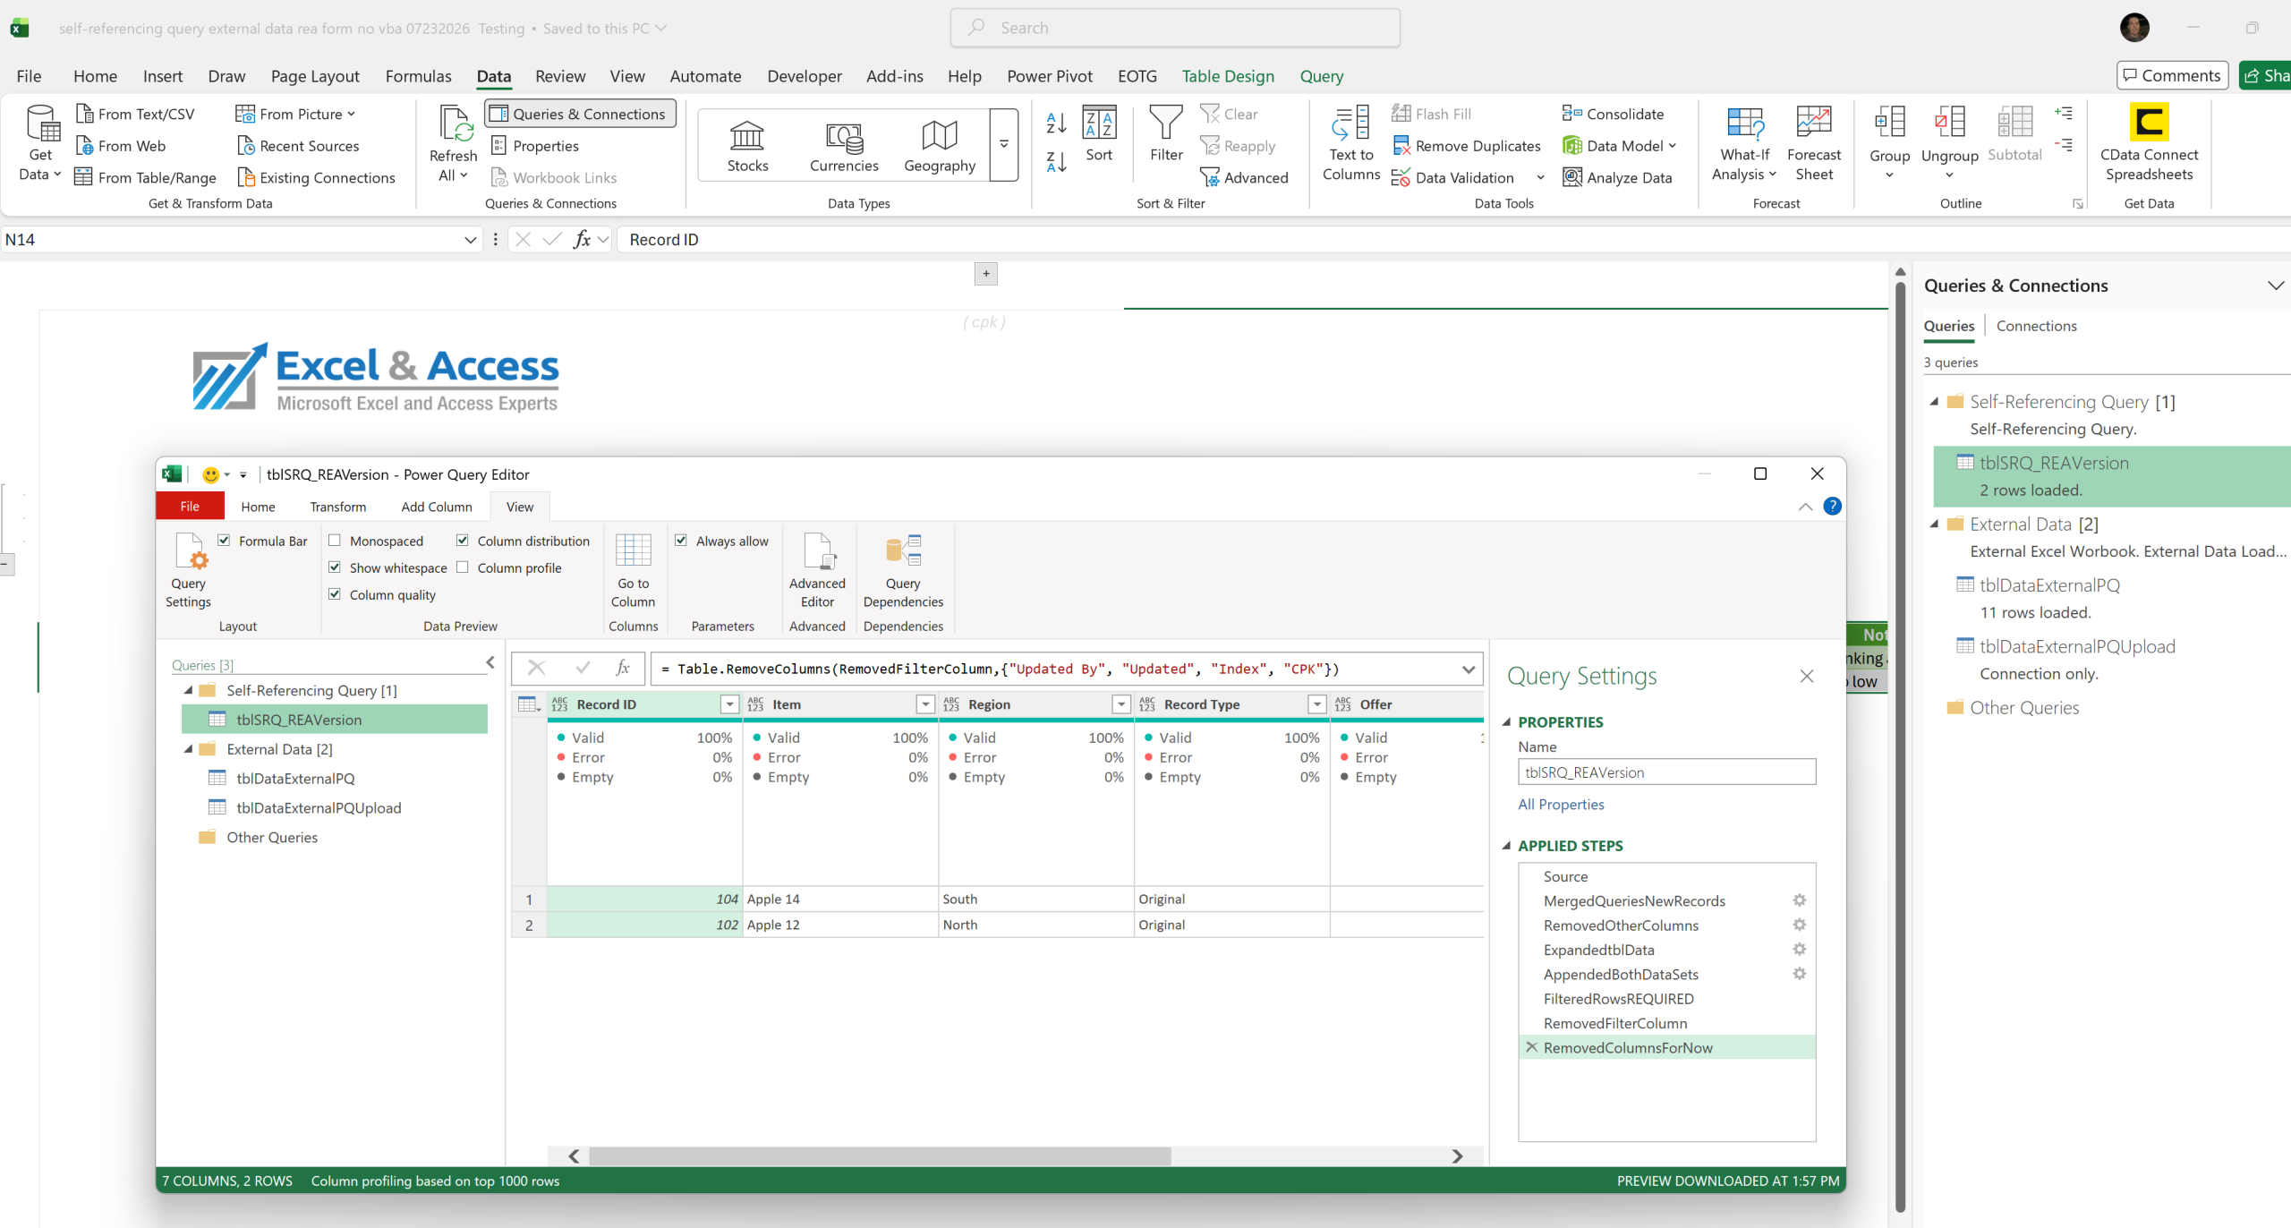The image size is (2291, 1228).
Task: Click the gear icon for ExpandedtblData step
Action: pyautogui.click(x=1799, y=949)
